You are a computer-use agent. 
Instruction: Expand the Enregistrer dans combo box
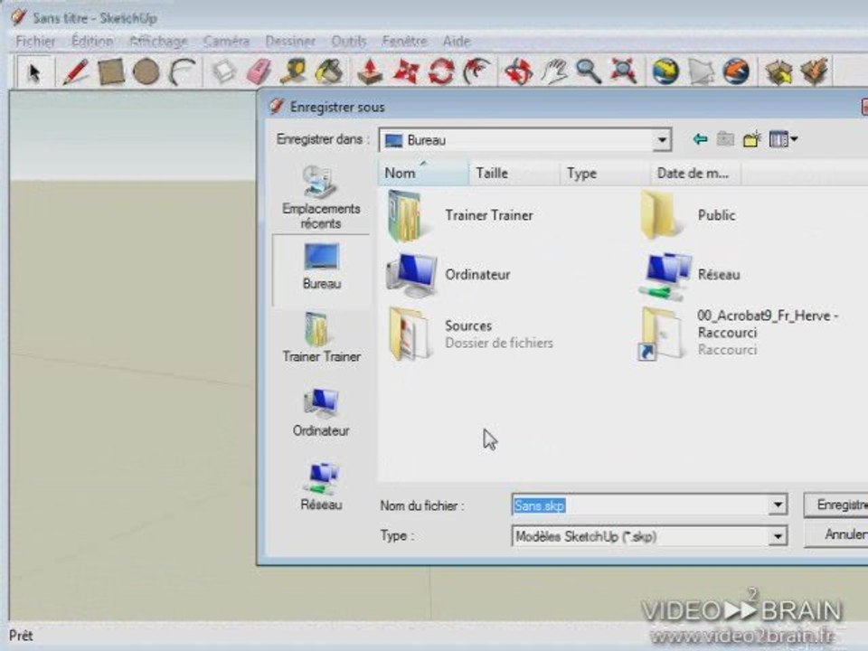(662, 140)
